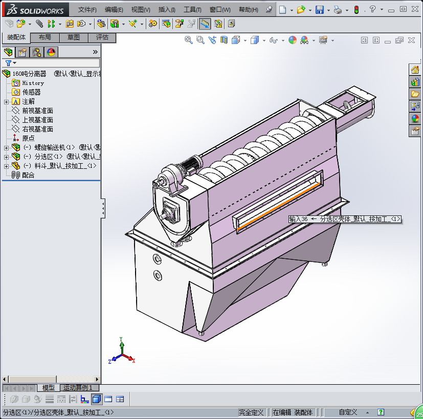Click the Rebuild traffic light icon

[x=357, y=10]
